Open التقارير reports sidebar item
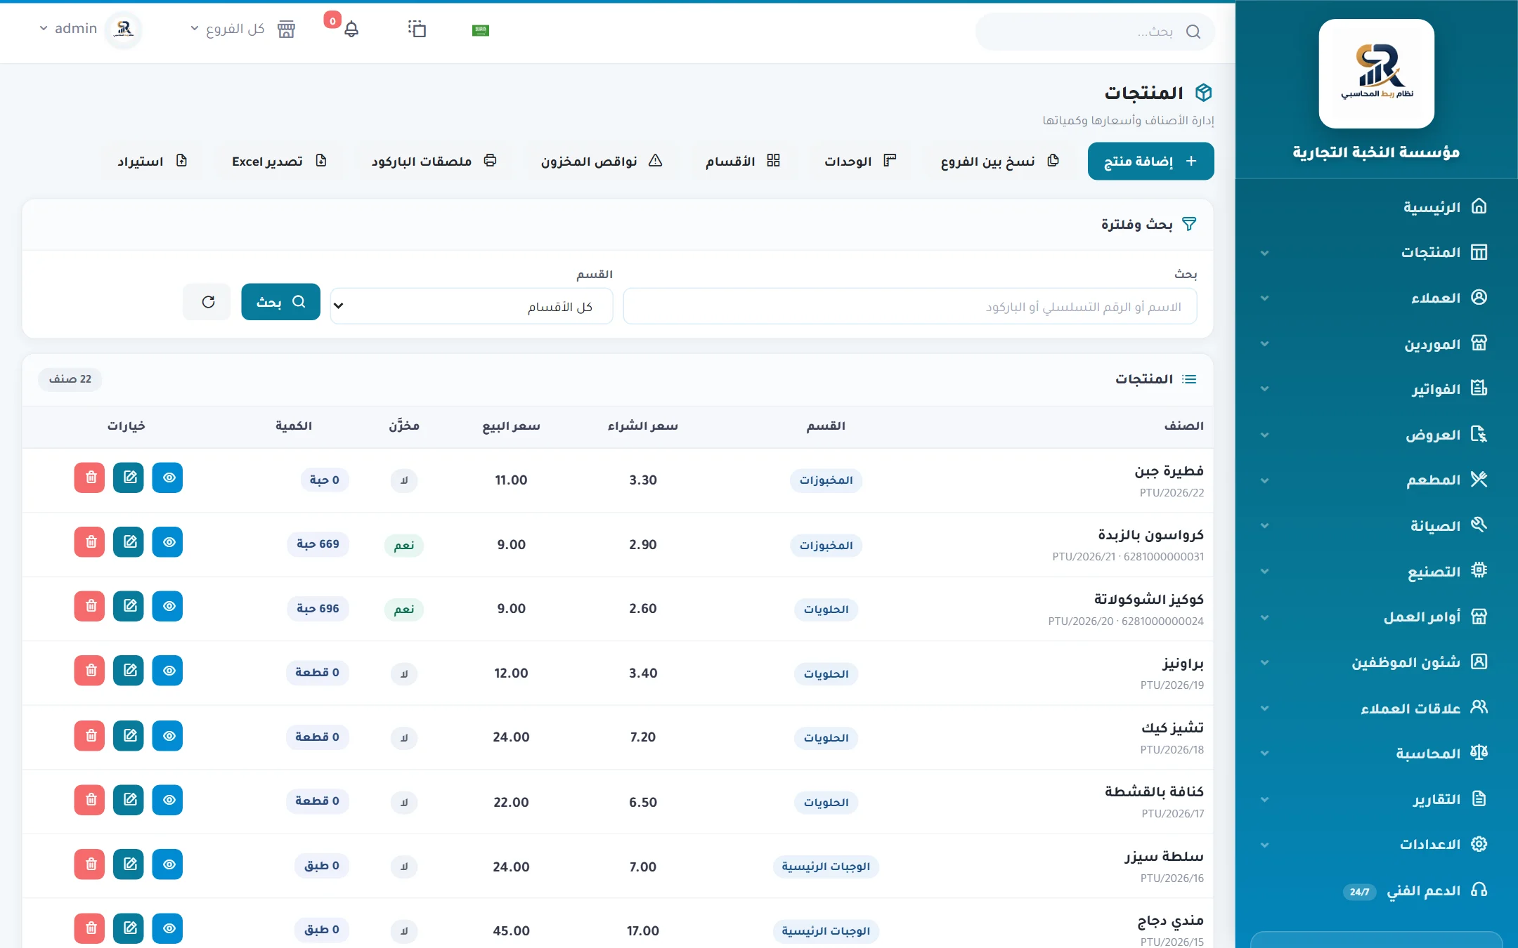This screenshot has height=948, width=1518. 1376,799
